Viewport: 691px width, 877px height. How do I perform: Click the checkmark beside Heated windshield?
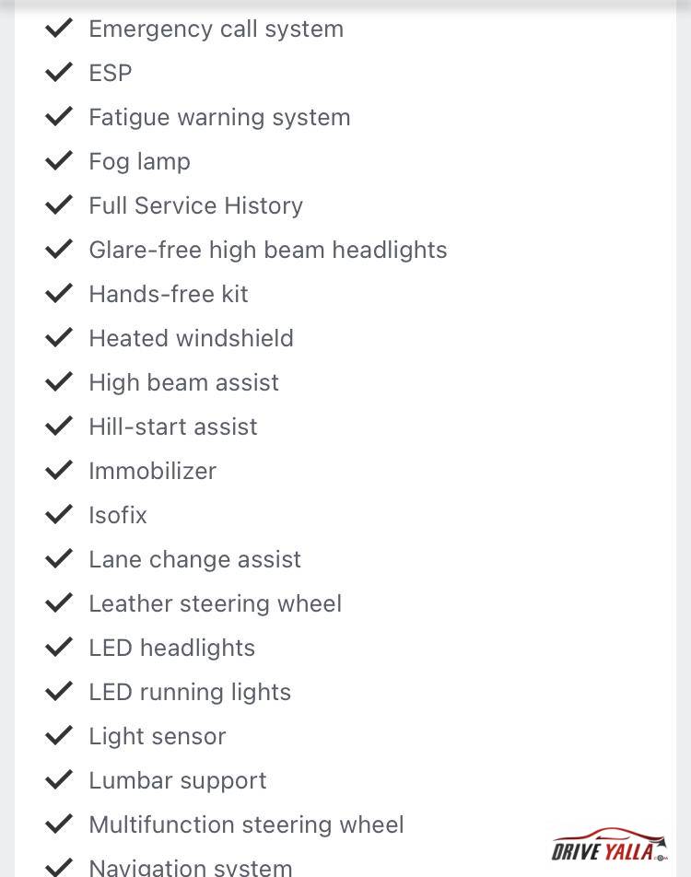tap(59, 337)
